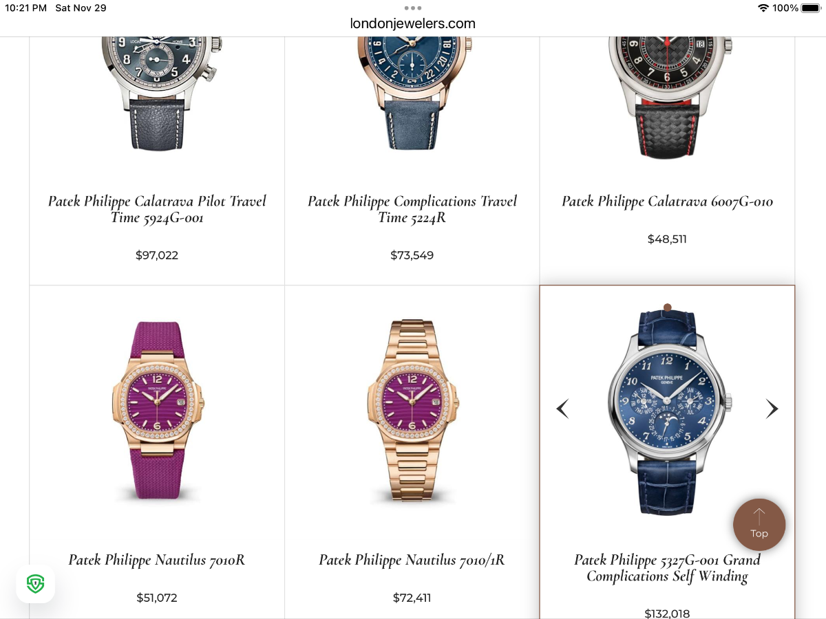
Task: Open Patek Philippe Nautilus 7010R title
Action: pos(157,560)
